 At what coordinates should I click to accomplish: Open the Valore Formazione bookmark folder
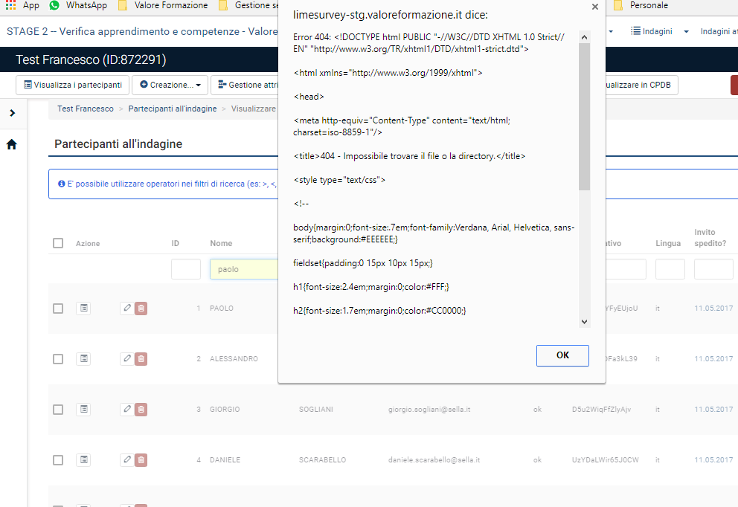tap(164, 5)
